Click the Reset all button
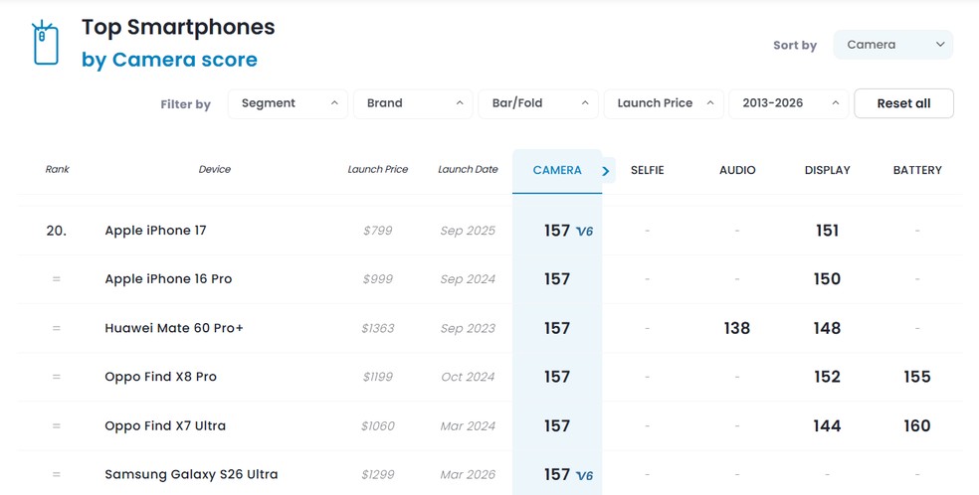Viewport: 979px width, 495px height. [x=903, y=103]
